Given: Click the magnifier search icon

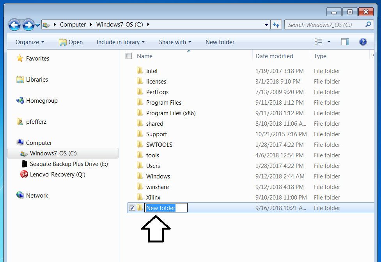Looking at the screenshot, I should pos(368,25).
